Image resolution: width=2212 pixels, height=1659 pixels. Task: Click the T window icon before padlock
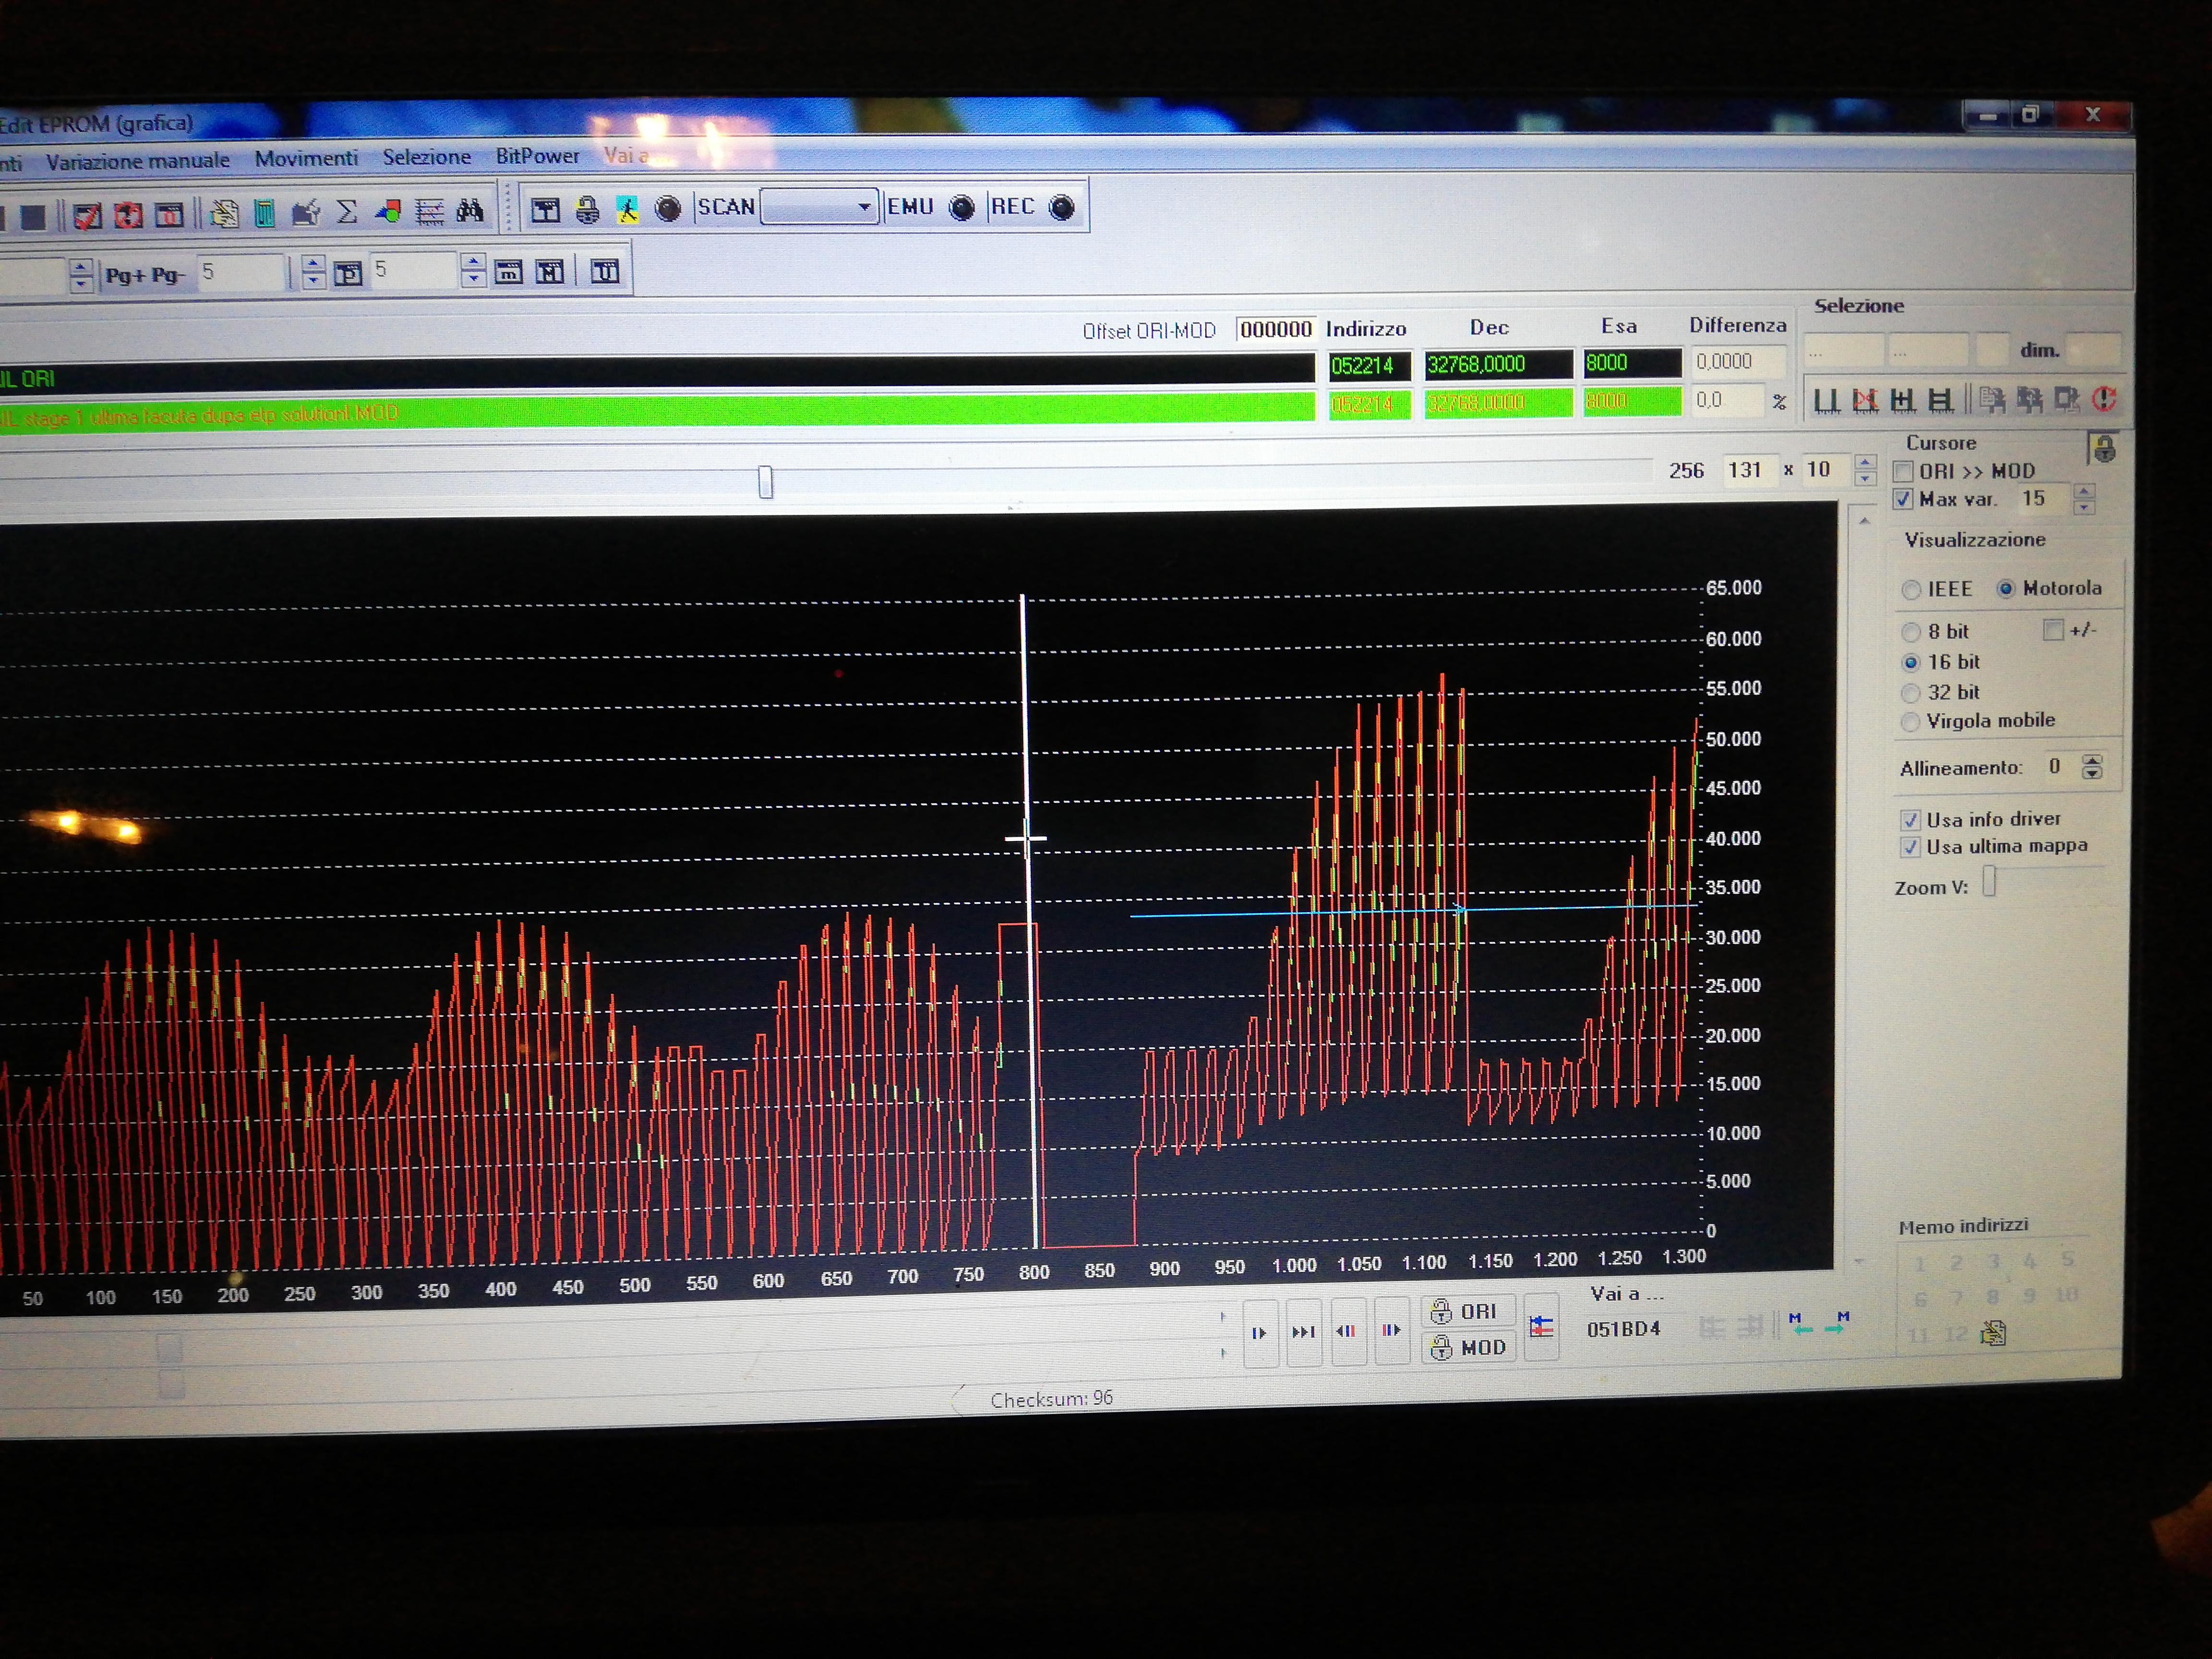[x=545, y=209]
